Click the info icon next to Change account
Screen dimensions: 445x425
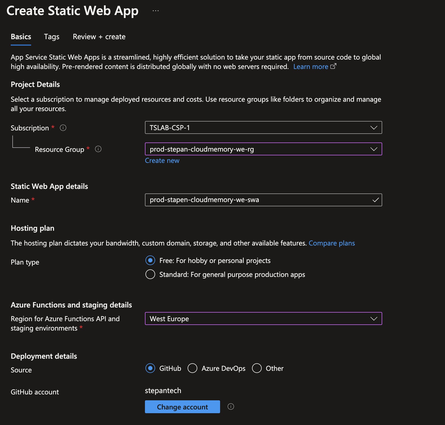coord(231,406)
